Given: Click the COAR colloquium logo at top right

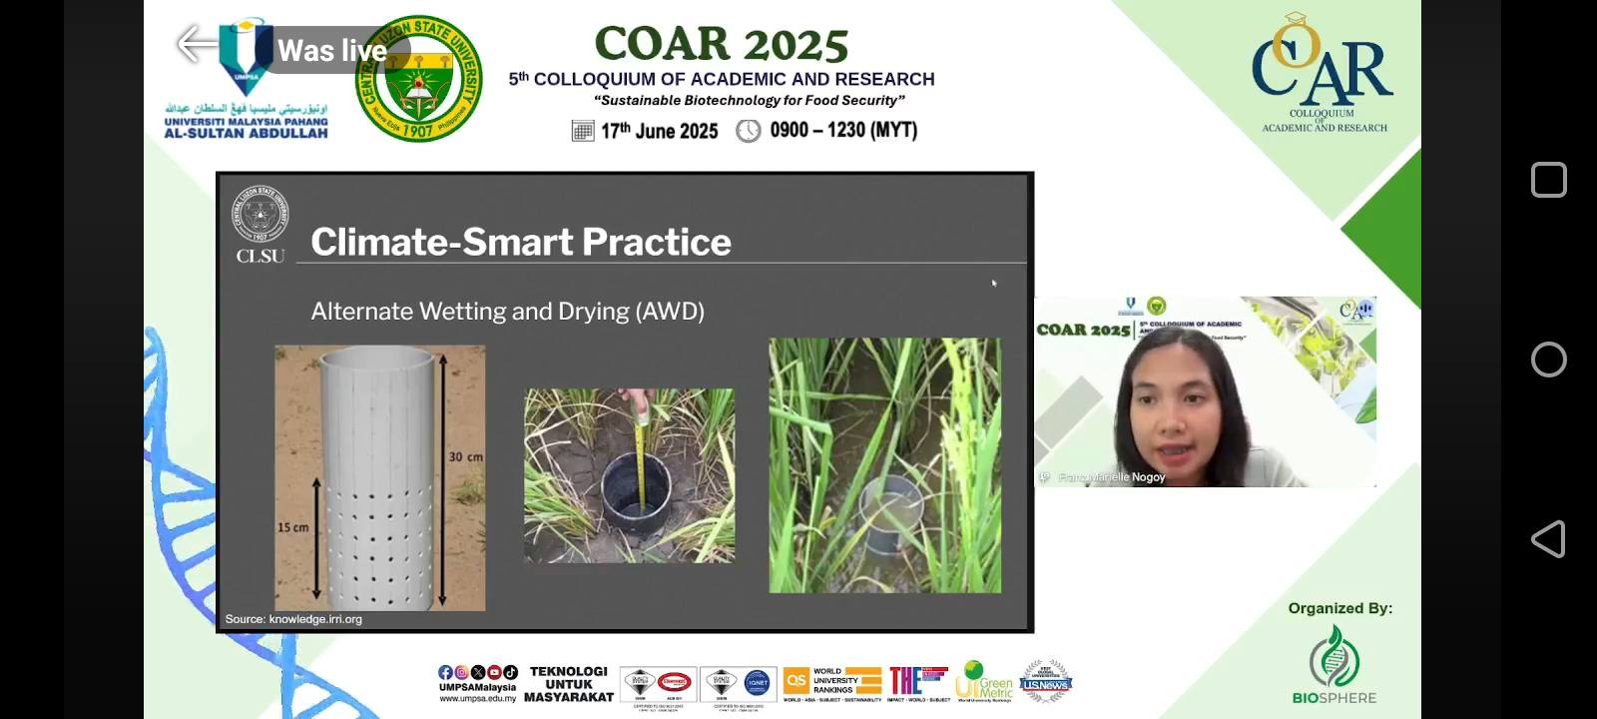Looking at the screenshot, I should 1324,72.
